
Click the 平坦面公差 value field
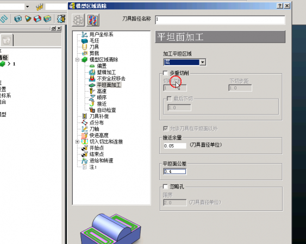(x=175, y=171)
